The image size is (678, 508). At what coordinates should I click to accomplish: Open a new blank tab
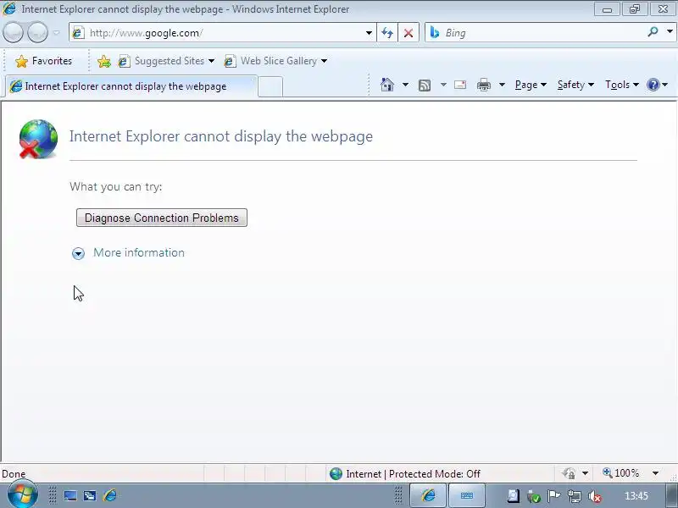(270, 87)
